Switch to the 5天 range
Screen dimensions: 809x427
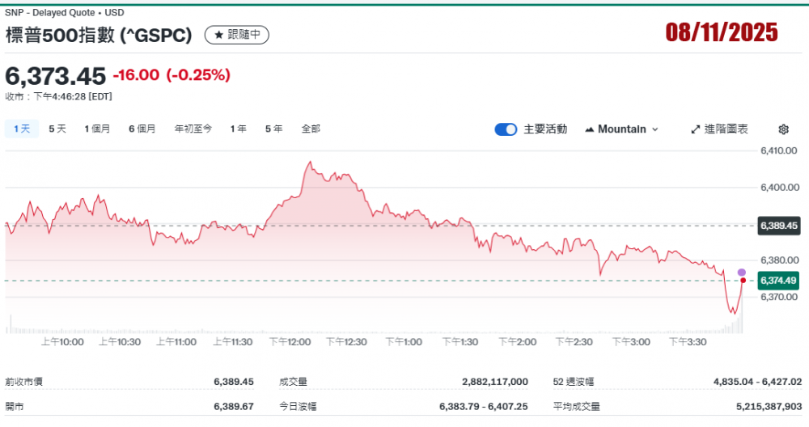(x=57, y=129)
